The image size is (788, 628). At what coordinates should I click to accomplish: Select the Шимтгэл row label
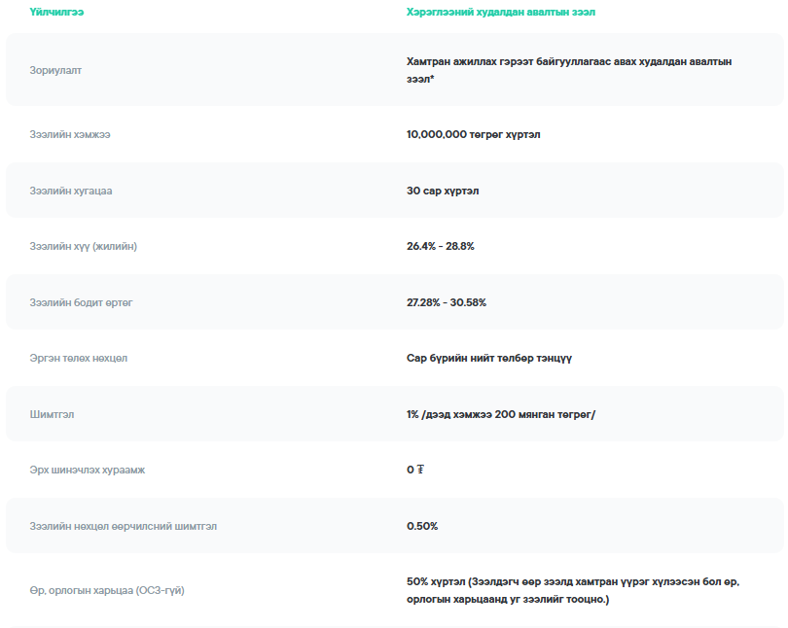click(53, 414)
